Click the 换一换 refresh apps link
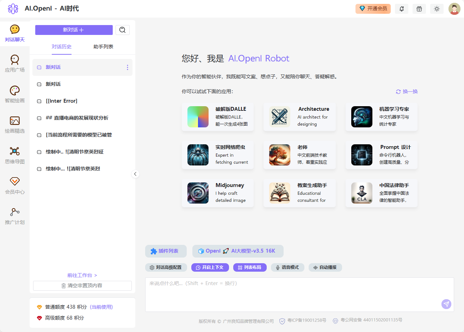This screenshot has width=464, height=332. 407,91
